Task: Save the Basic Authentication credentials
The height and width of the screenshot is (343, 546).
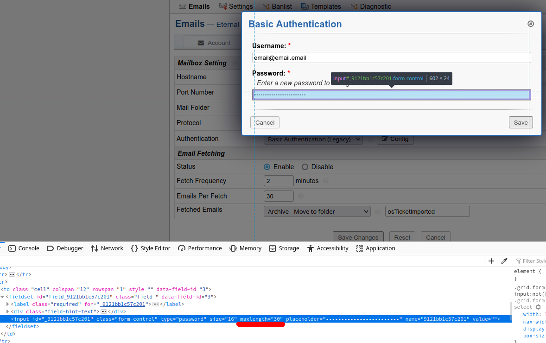Action: 521,122
